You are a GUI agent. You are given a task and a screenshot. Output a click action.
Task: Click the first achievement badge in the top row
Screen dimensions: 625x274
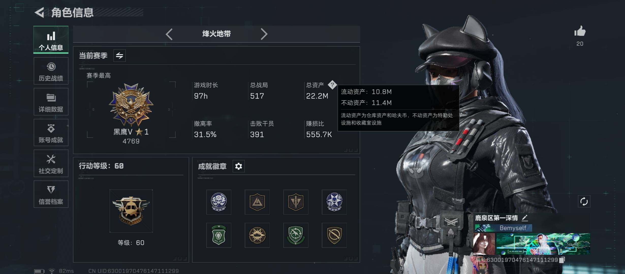pyautogui.click(x=219, y=202)
